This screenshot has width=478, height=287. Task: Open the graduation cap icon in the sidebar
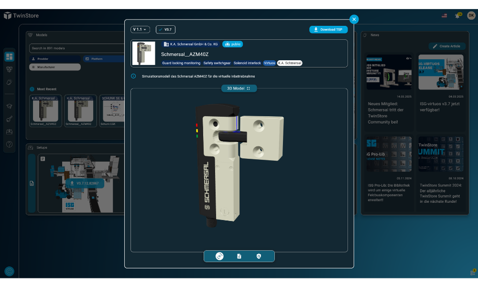tap(10, 106)
